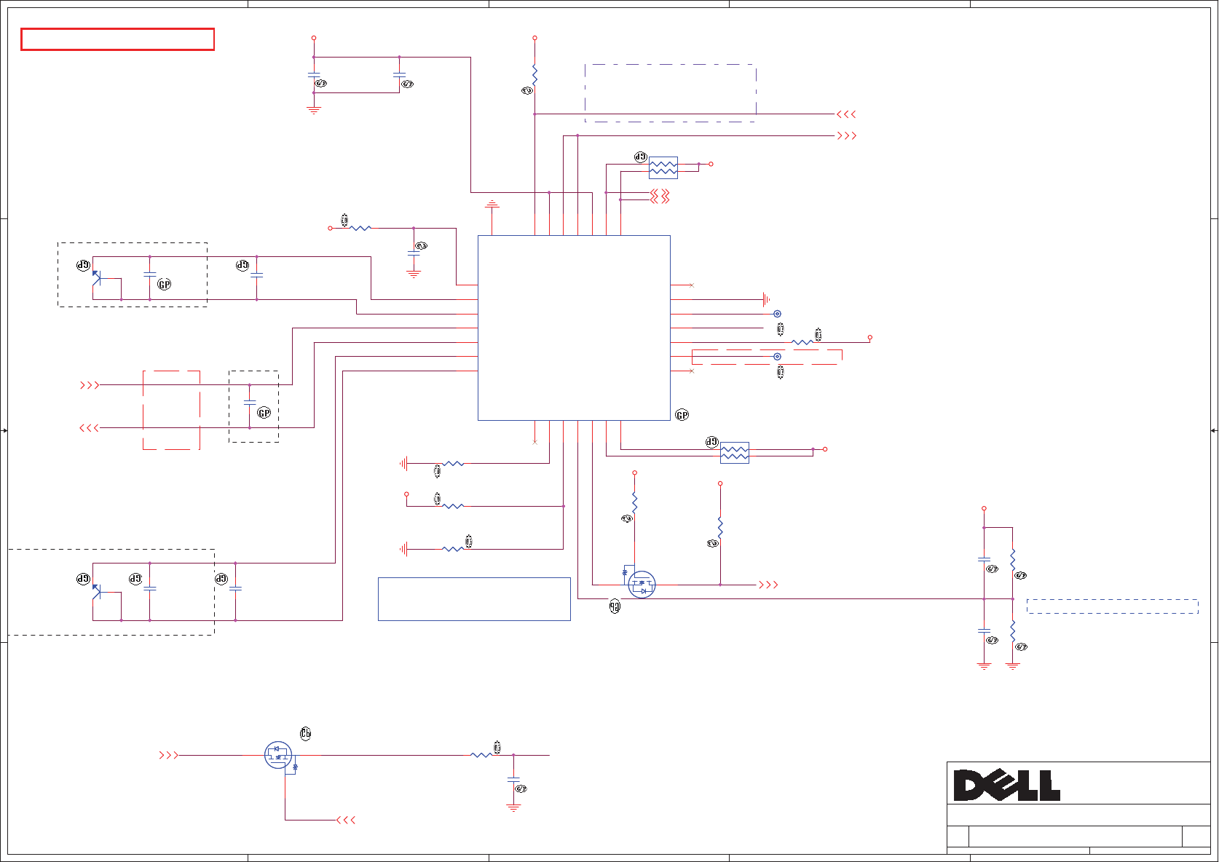Select the resistor network box below the IC

(735, 453)
